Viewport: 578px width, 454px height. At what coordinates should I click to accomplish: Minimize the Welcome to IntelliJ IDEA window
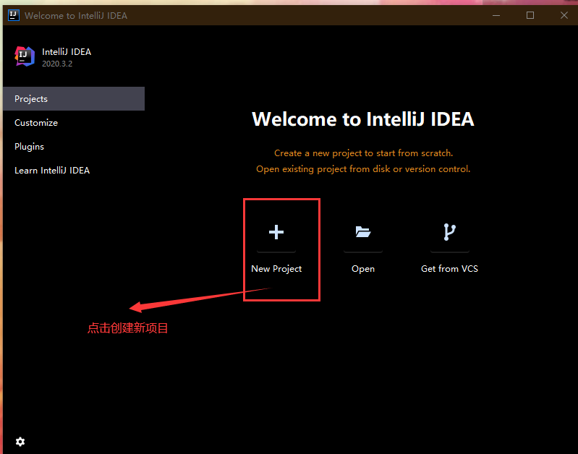coord(496,15)
